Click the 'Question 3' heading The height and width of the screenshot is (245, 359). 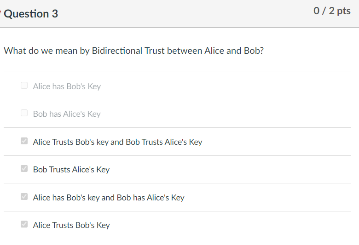[x=31, y=14]
